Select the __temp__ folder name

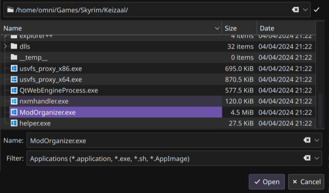34,57
